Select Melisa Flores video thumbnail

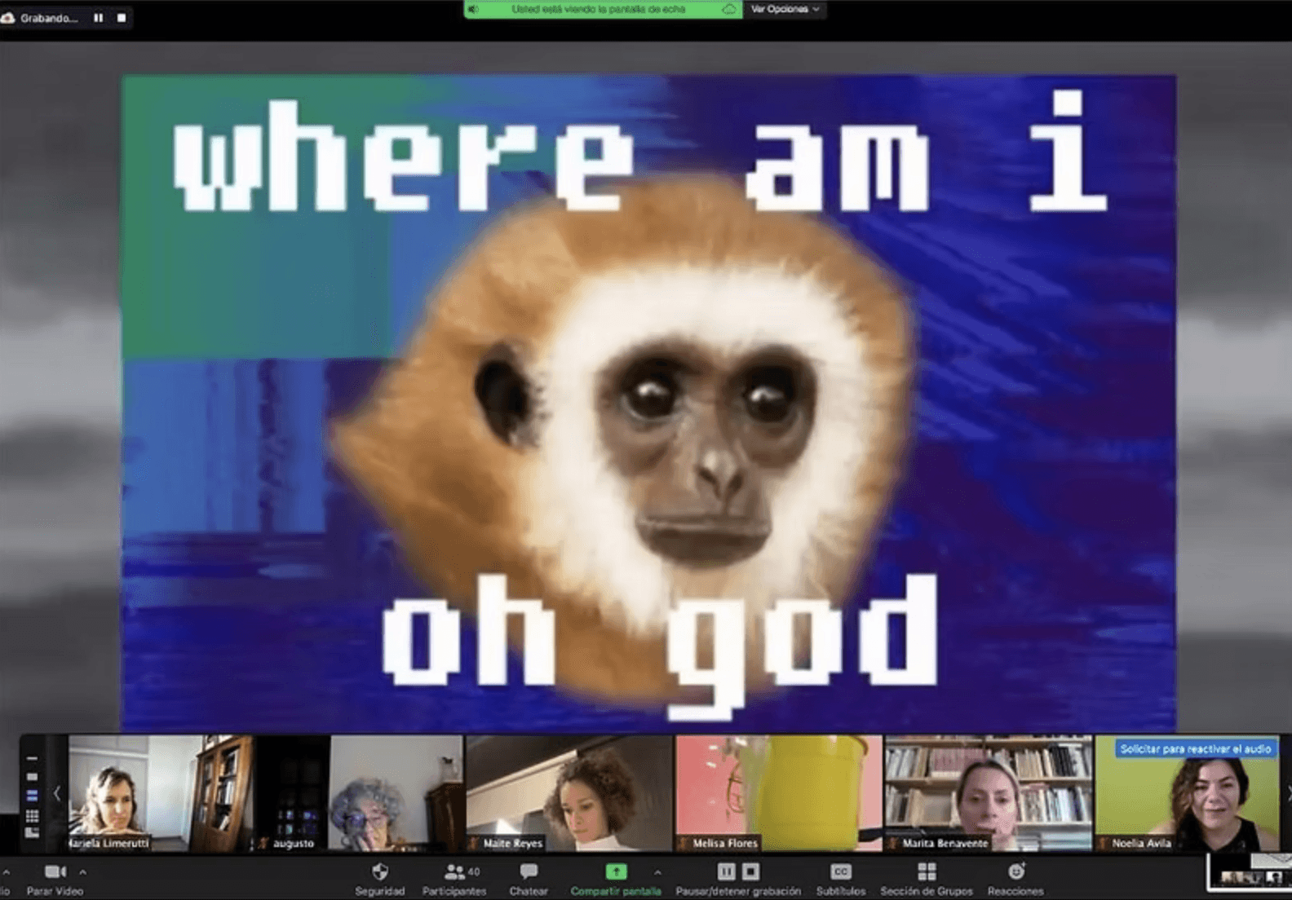point(779,793)
